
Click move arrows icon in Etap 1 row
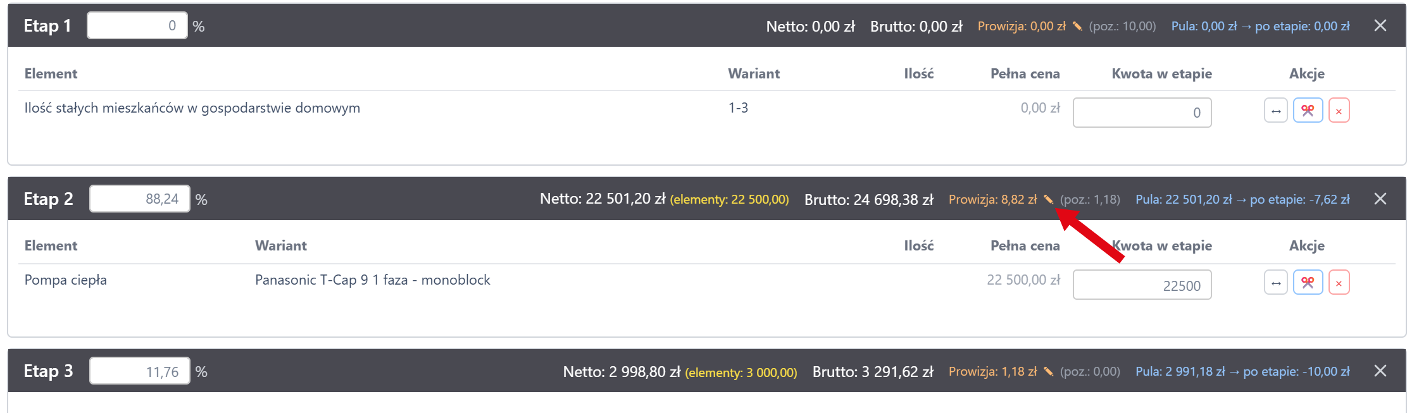(x=1276, y=111)
